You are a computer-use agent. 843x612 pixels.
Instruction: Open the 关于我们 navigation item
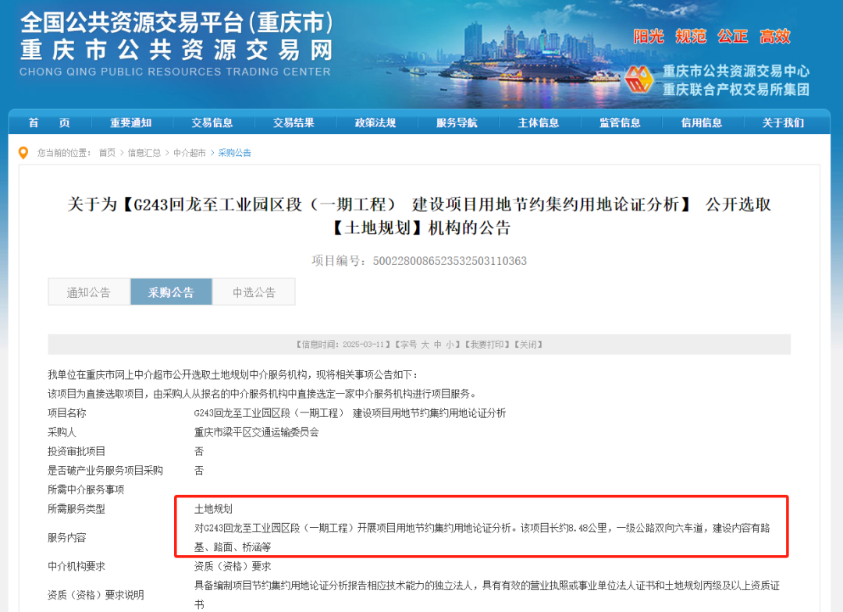point(784,123)
